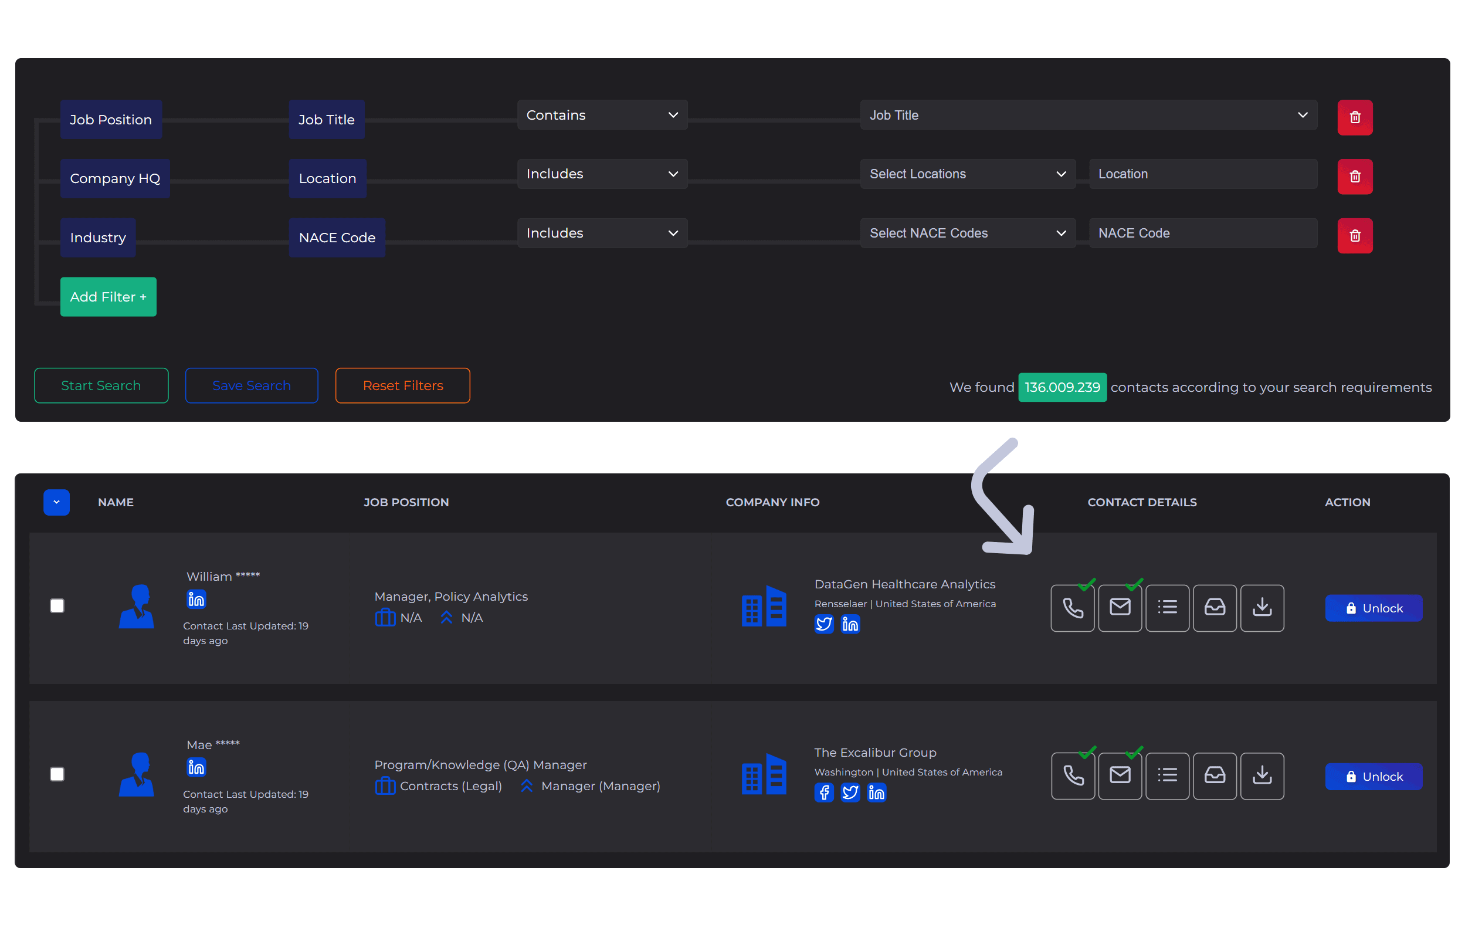Open The Excalibur Group Twitter icon
This screenshot has width=1465, height=928.
pyautogui.click(x=850, y=792)
